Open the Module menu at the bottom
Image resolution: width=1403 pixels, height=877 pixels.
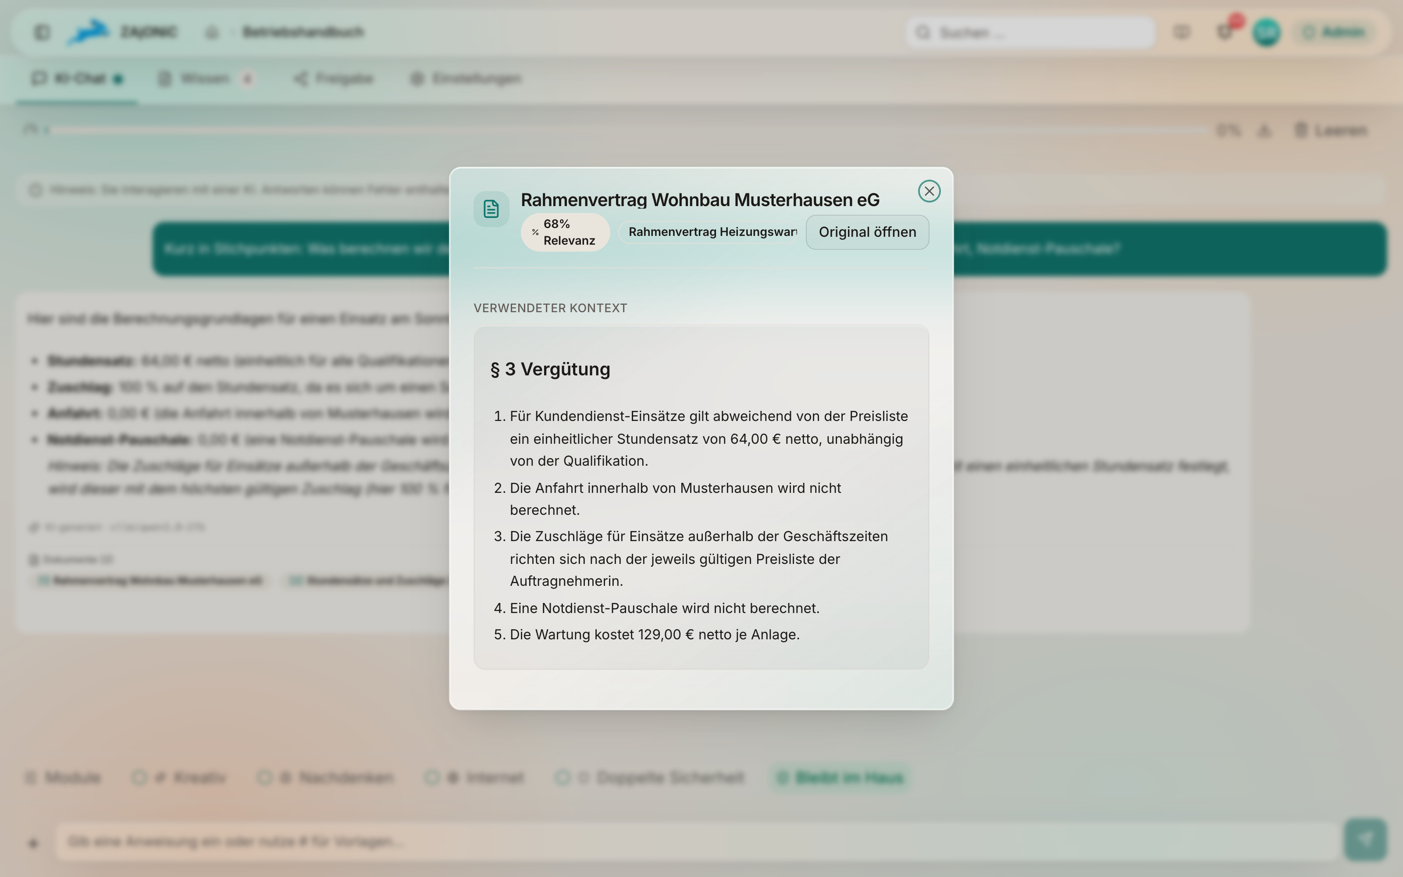click(63, 777)
